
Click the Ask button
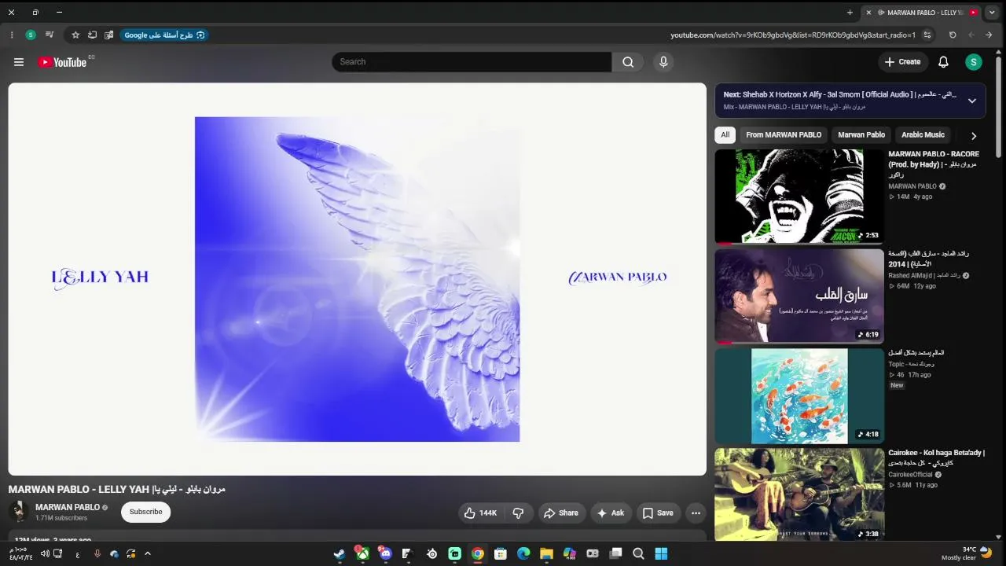(611, 513)
